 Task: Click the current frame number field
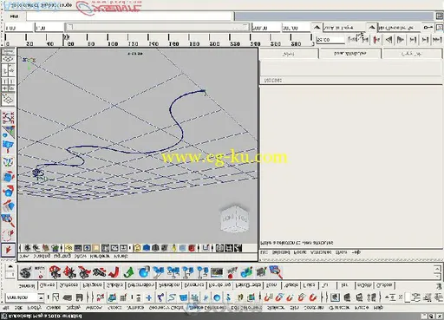[330, 40]
